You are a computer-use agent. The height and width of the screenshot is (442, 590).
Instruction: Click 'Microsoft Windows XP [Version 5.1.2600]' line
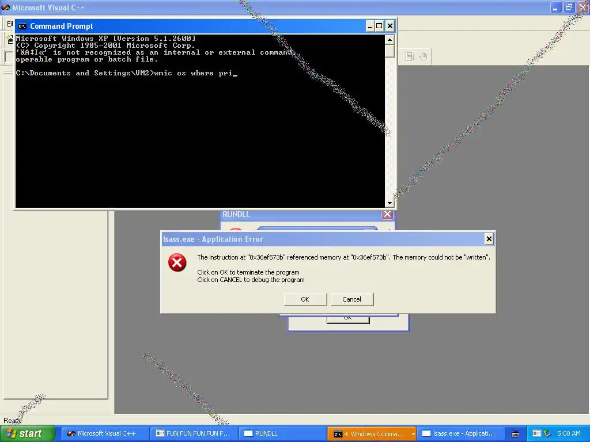(106, 39)
